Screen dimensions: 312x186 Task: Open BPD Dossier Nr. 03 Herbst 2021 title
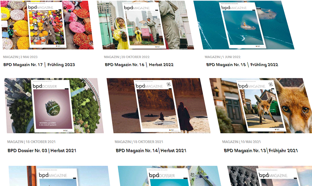[x=42, y=151]
